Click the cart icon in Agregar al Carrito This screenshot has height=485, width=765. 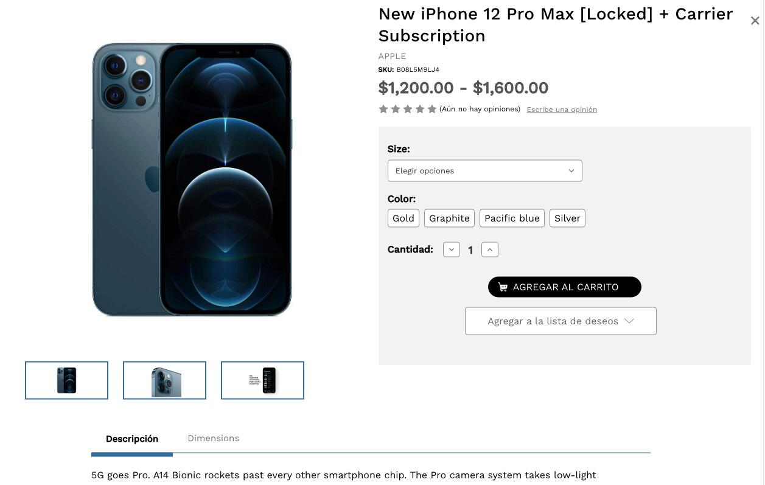(x=503, y=287)
